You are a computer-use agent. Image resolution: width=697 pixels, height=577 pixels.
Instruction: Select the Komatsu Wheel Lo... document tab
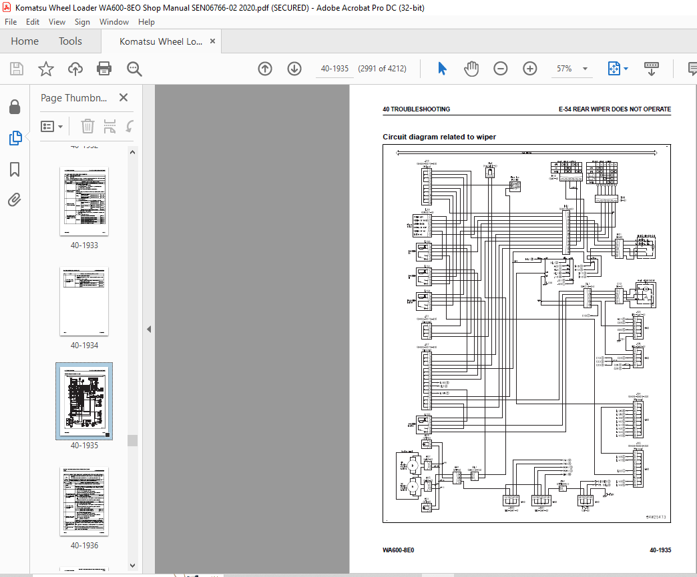[x=160, y=41]
